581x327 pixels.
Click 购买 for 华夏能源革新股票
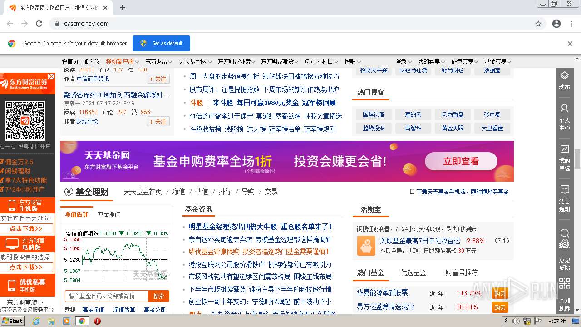(500, 293)
